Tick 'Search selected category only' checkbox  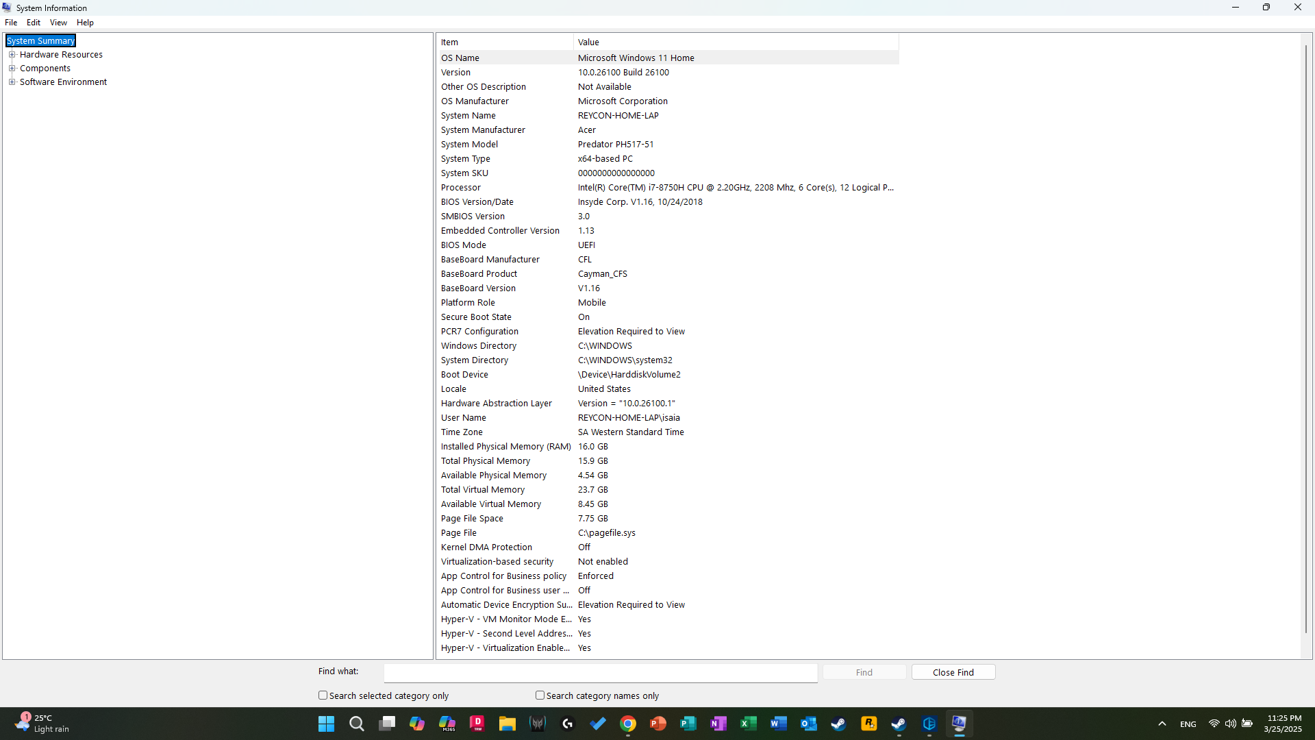[323, 695]
